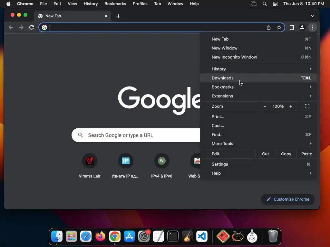Image resolution: width=330 pixels, height=247 pixels.
Task: Click the share icon in the address bar
Action: 269,27
